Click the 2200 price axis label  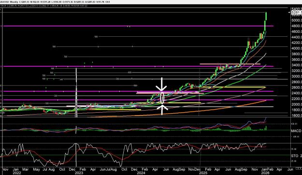coord(297,99)
